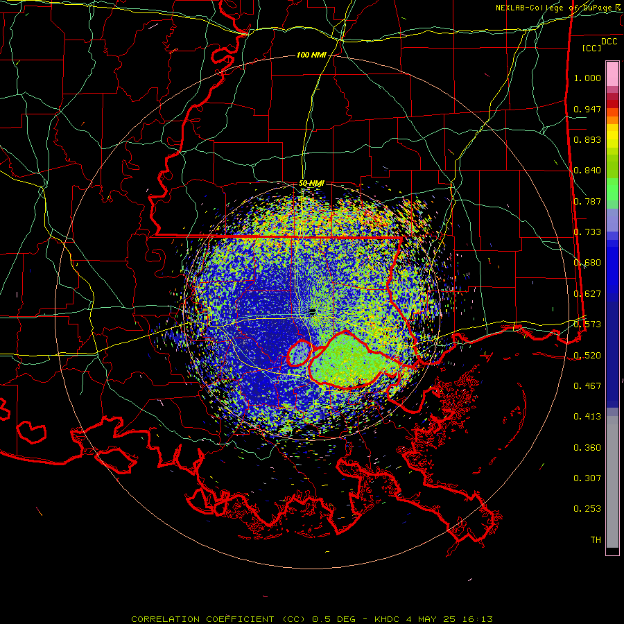The height and width of the screenshot is (624, 624).
Task: Pick the lavender swatch above the 0.733 value
Action: pos(612,220)
